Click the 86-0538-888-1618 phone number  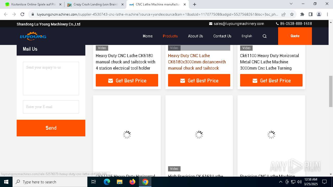296,24
